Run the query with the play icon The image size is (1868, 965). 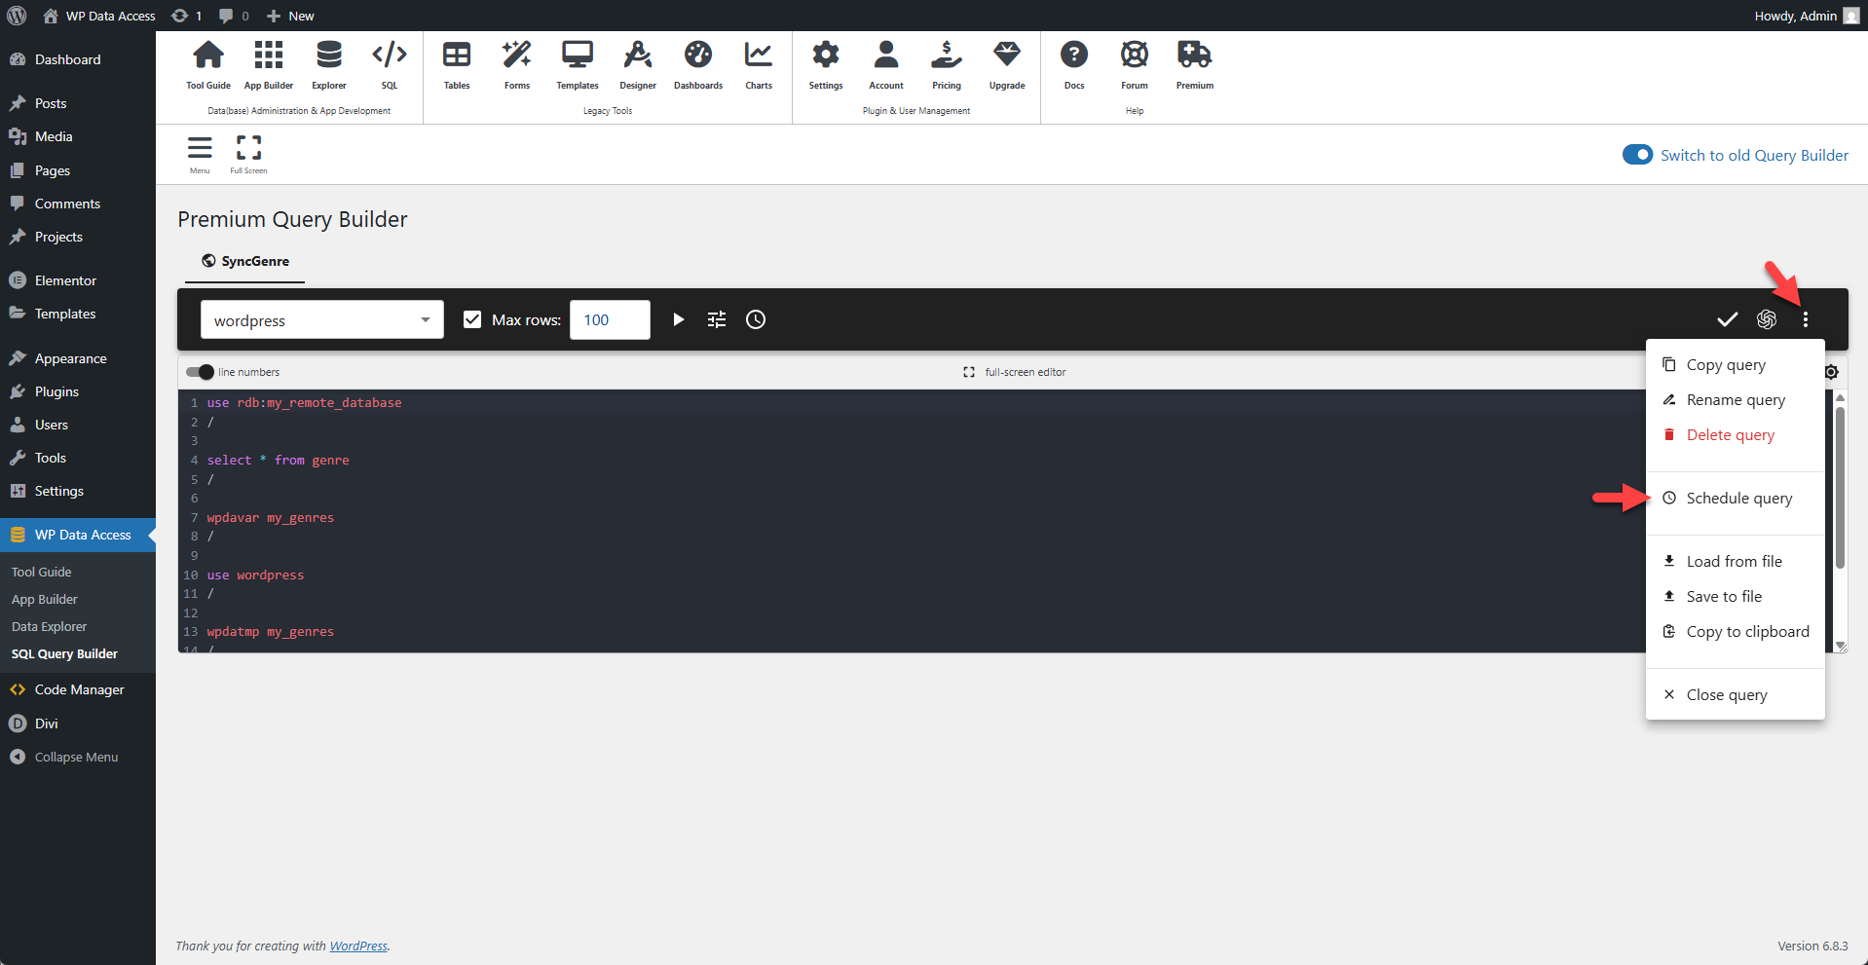click(x=679, y=319)
